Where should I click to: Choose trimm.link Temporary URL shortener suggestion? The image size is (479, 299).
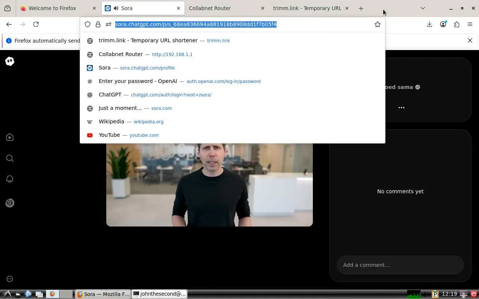(232, 40)
